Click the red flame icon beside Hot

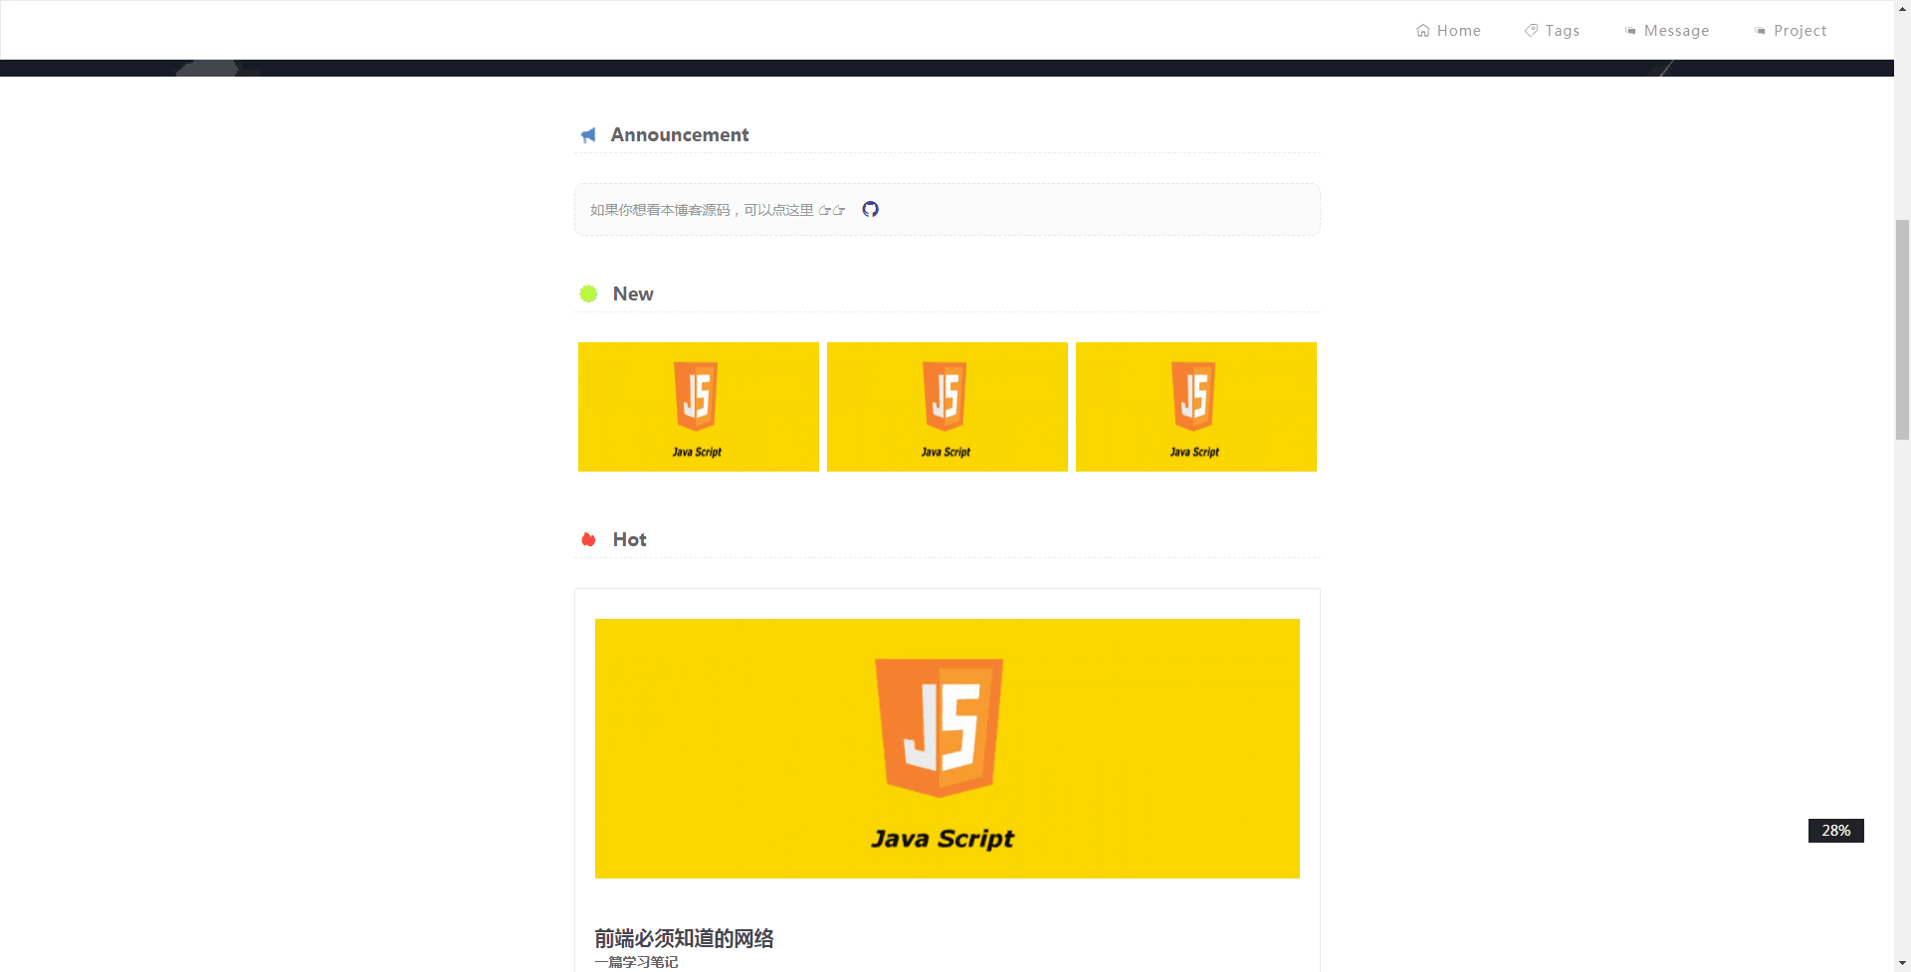(588, 539)
